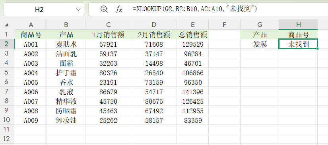Click the January sales value 57921
Screen dimensions: 328x145
[108, 44]
